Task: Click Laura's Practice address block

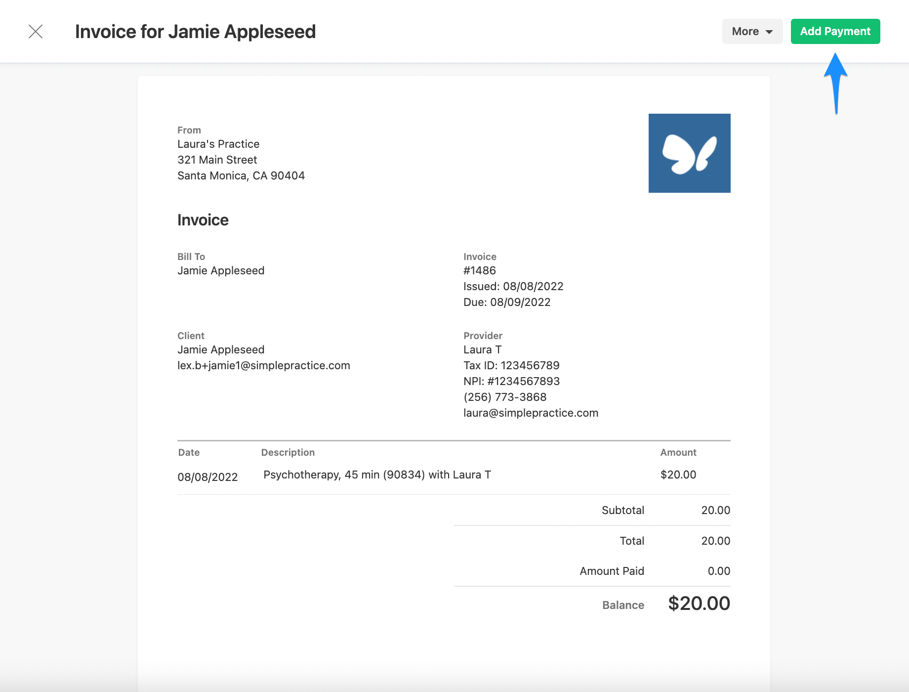Action: [x=241, y=160]
